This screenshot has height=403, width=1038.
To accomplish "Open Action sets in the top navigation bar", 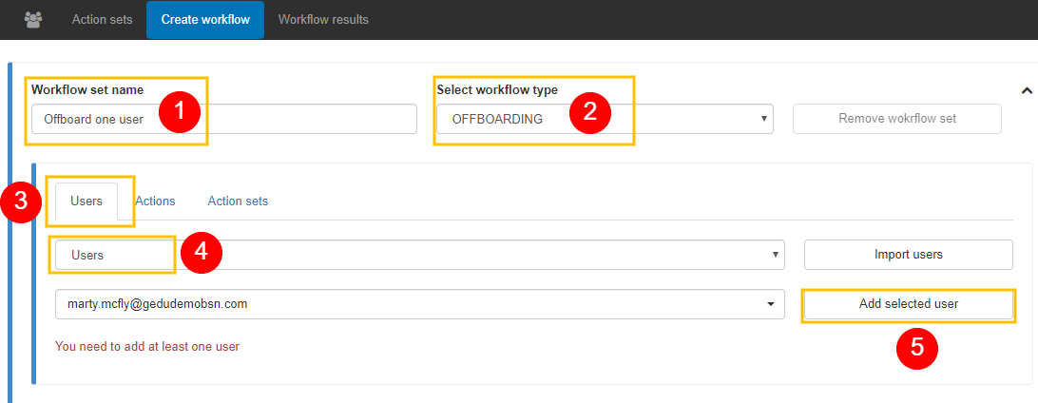I will [103, 19].
